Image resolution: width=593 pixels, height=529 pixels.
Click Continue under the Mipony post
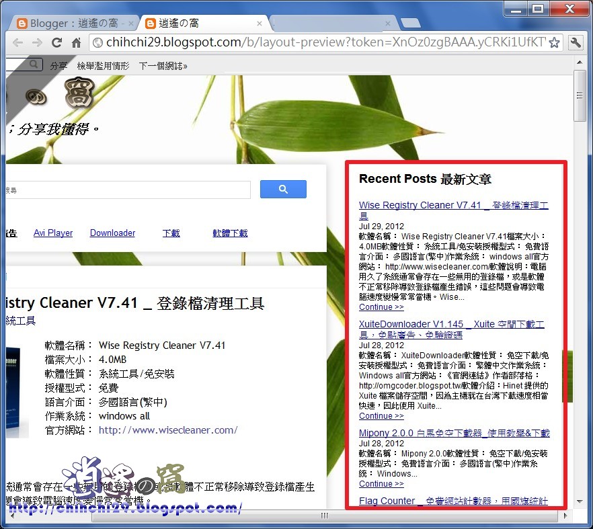pyautogui.click(x=381, y=484)
